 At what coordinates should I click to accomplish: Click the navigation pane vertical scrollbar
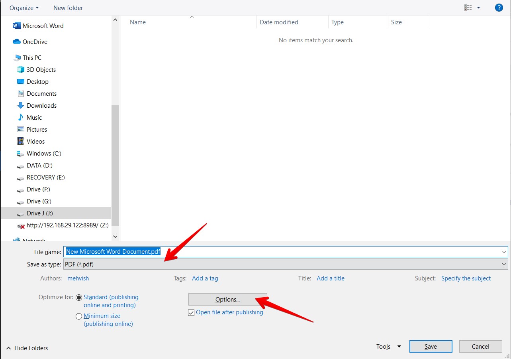(116, 160)
